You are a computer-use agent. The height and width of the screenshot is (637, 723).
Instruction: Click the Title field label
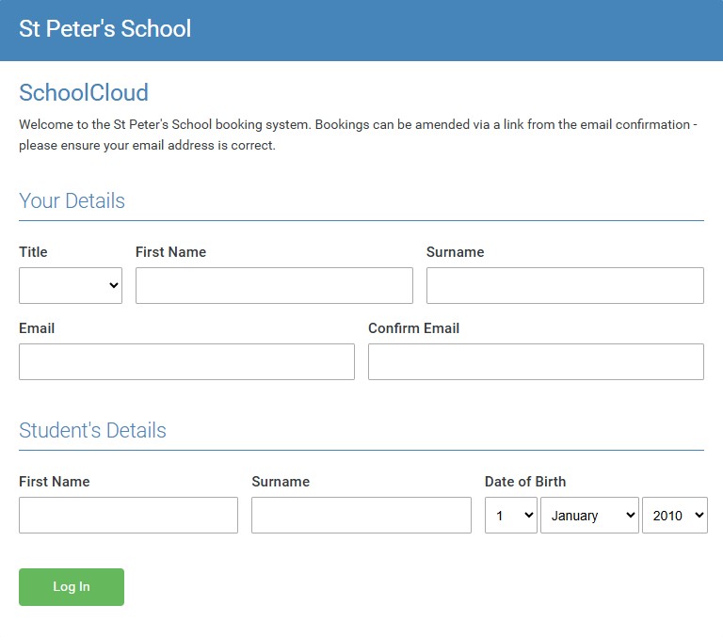click(x=33, y=252)
